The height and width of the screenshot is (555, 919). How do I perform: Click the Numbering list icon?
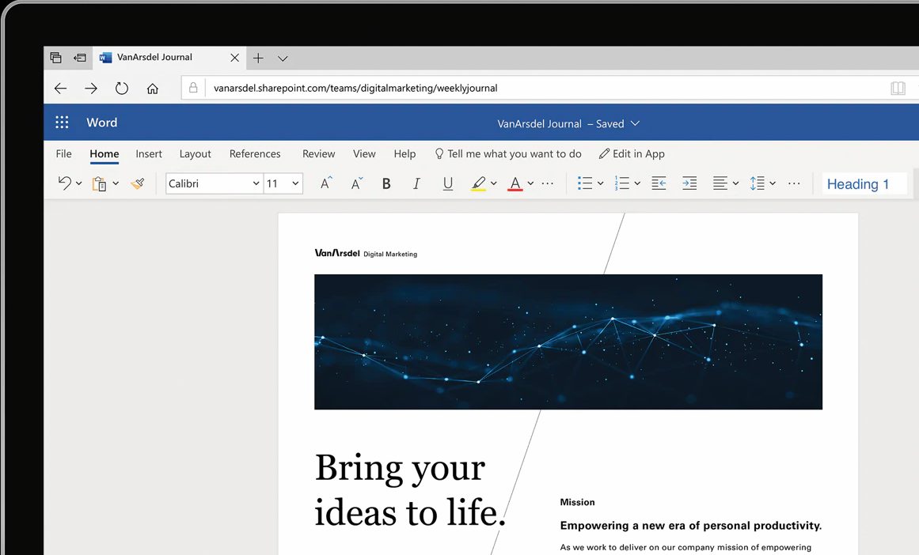pos(622,183)
